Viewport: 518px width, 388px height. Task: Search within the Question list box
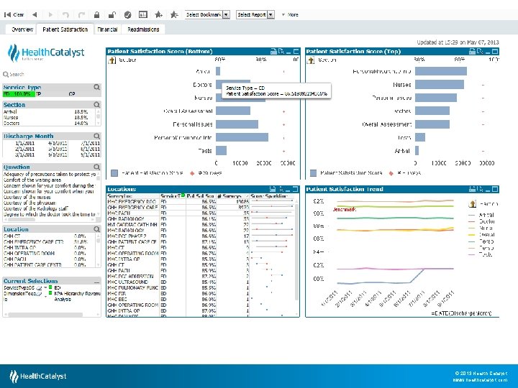[96, 167]
